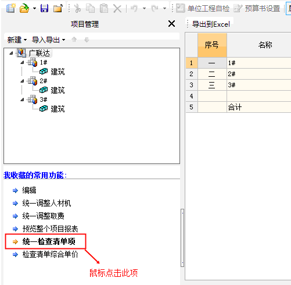Click the 统一调整人材机 link
The image size is (291, 285).
coord(46,203)
